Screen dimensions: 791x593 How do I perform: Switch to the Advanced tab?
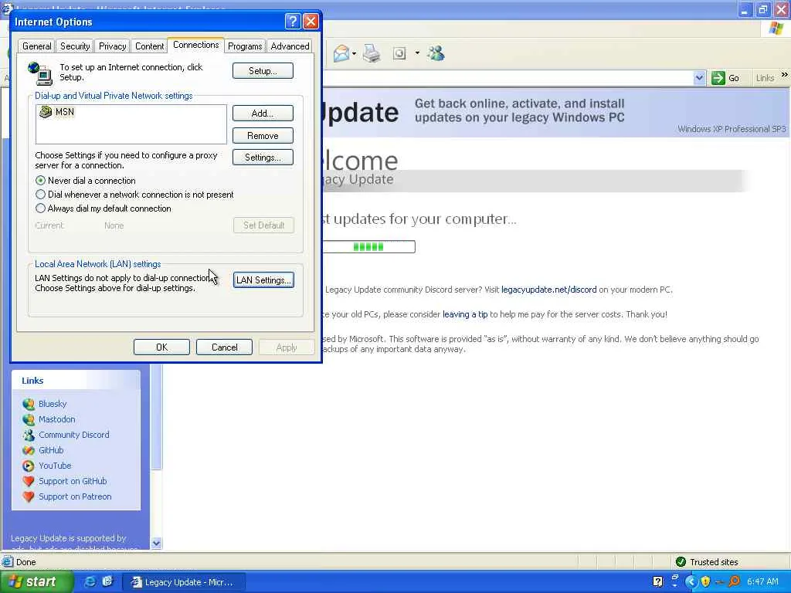[x=290, y=46]
